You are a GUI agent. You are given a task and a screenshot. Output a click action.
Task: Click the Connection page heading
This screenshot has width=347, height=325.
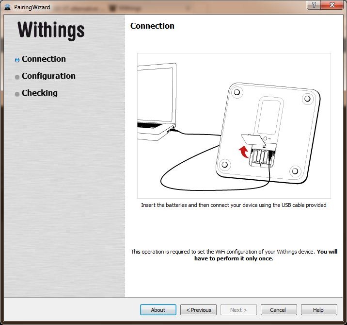point(152,26)
